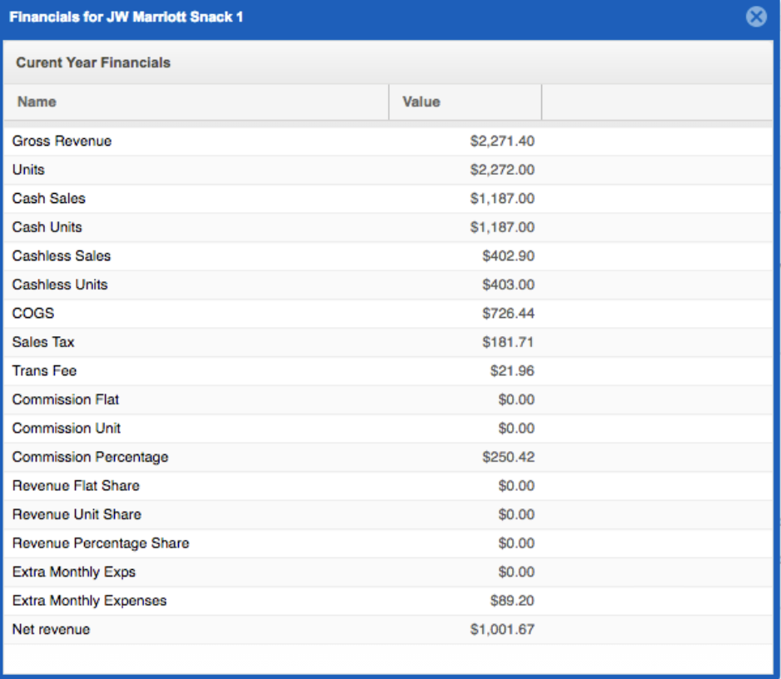Select the Gross Revenue row
This screenshot has width=781, height=679.
tap(388, 141)
